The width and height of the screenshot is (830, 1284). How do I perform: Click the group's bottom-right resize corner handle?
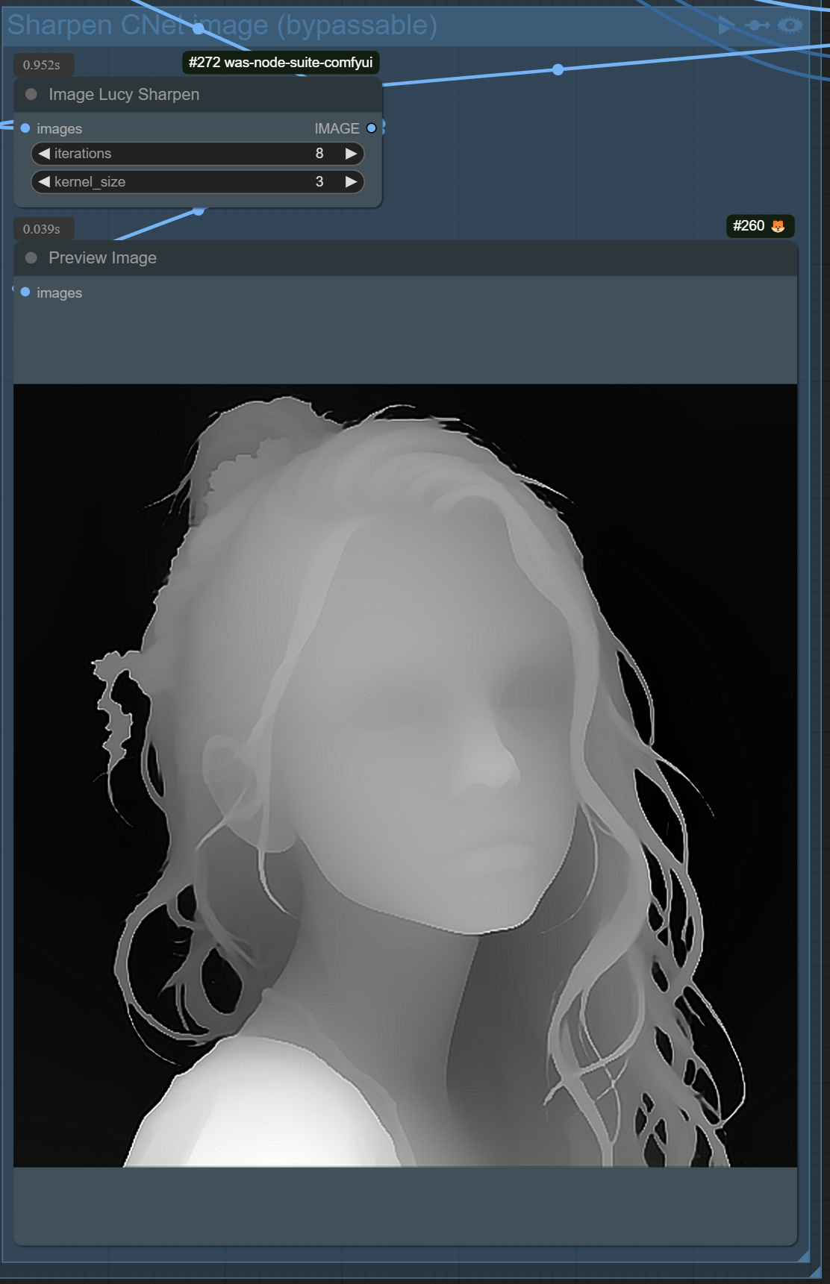(x=805, y=1256)
